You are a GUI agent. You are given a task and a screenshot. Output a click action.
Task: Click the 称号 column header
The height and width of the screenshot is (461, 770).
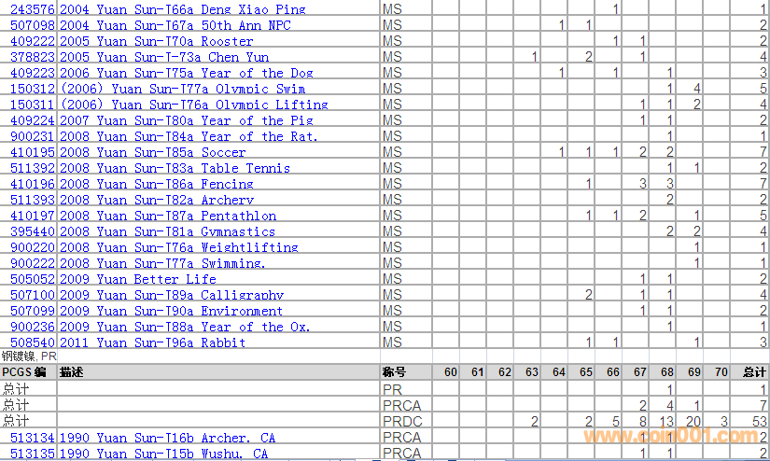(395, 372)
